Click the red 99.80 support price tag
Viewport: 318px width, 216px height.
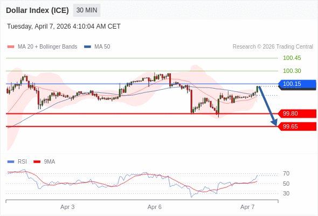(297, 113)
